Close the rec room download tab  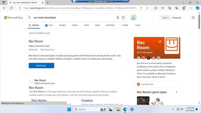(x=43, y=3)
